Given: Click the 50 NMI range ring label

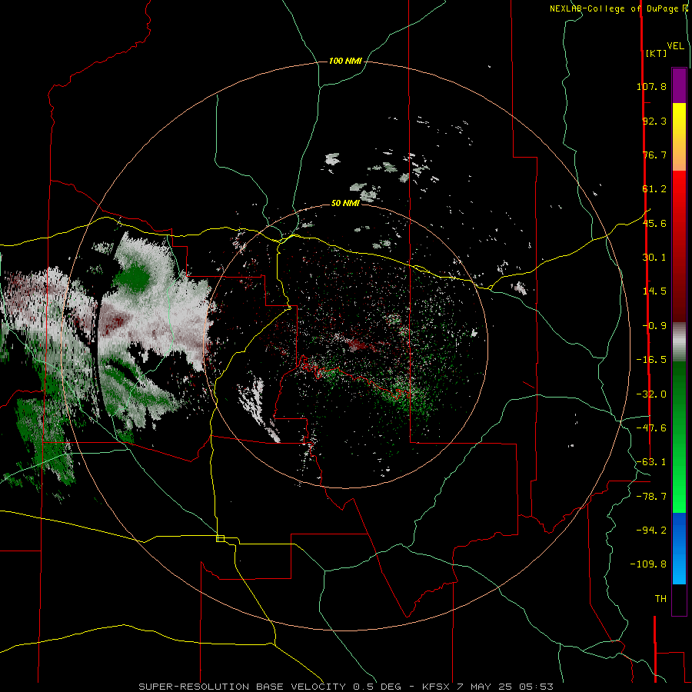Looking at the screenshot, I should (345, 204).
